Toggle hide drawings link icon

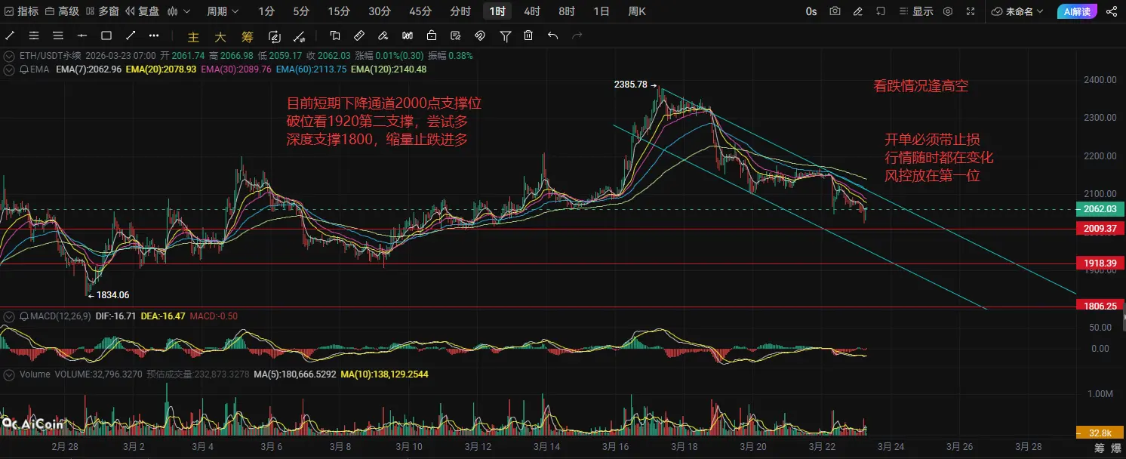[x=479, y=35]
